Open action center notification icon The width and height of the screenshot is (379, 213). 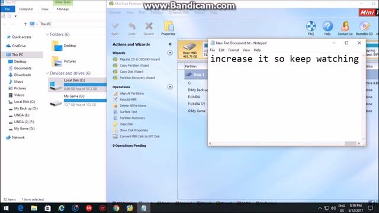370,208
